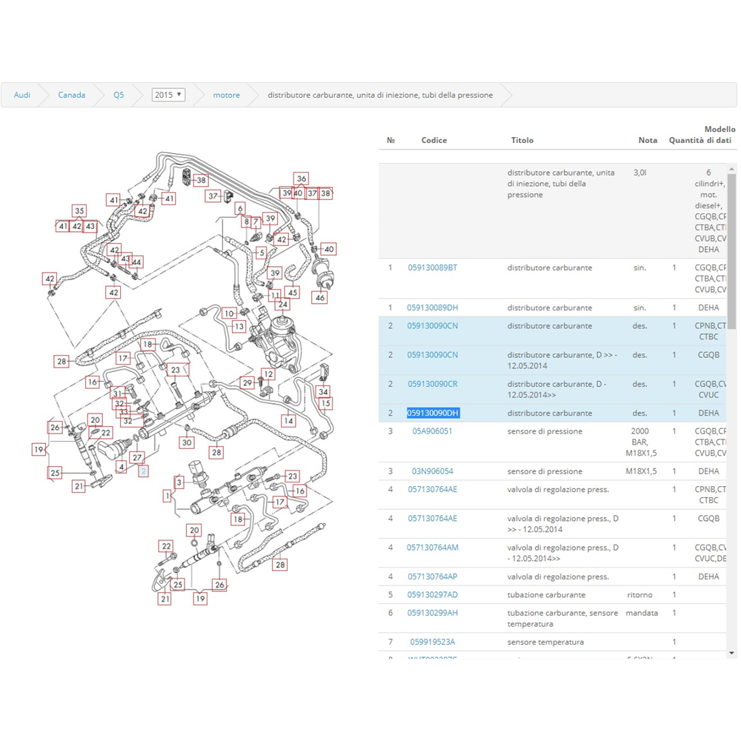Click diagram callout number 44

pos(136,262)
